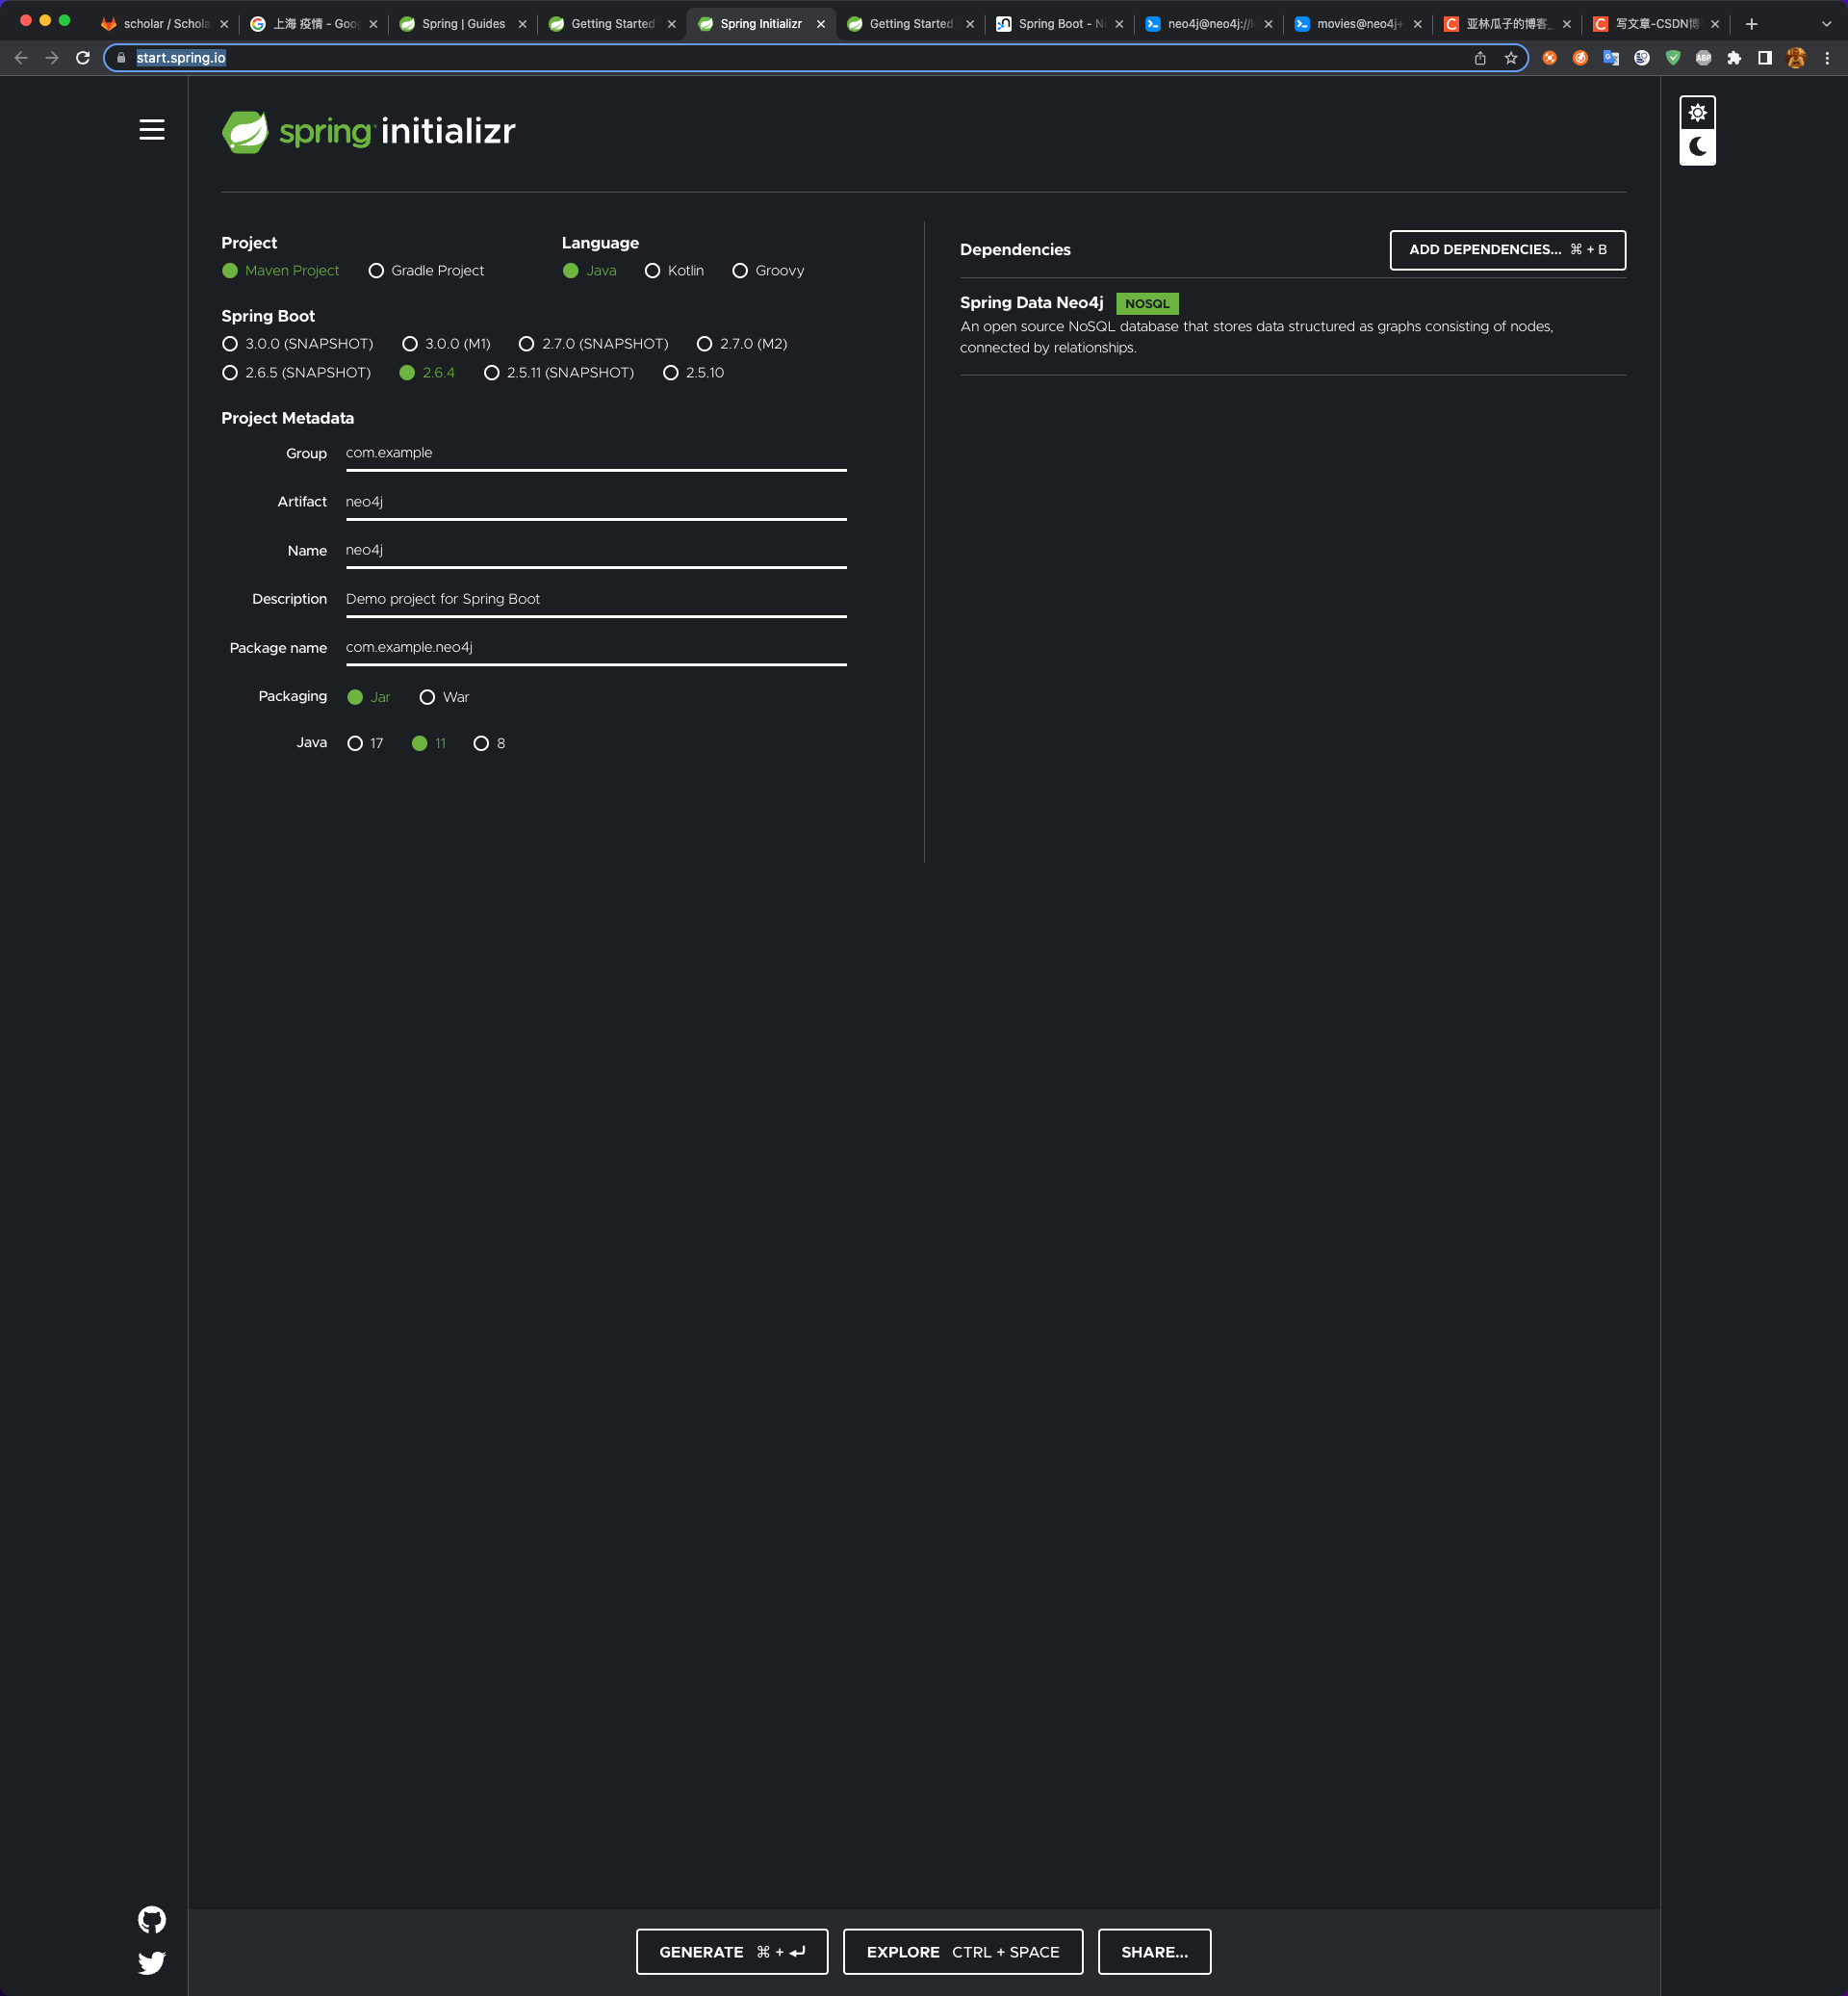Viewport: 1848px width, 1996px height.
Task: Open the Chrome three-dot menu
Action: 1827,58
